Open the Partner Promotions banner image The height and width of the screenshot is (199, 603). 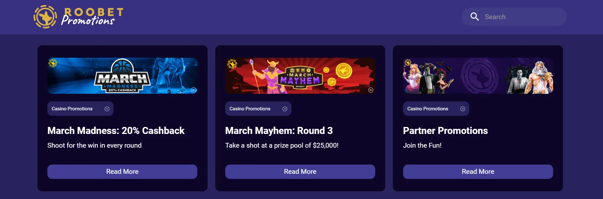(x=478, y=76)
